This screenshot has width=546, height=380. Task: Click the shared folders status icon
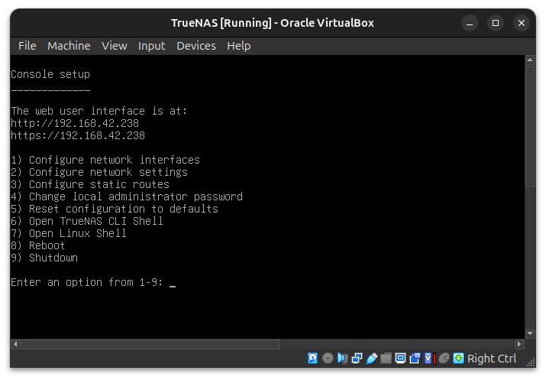point(386,359)
